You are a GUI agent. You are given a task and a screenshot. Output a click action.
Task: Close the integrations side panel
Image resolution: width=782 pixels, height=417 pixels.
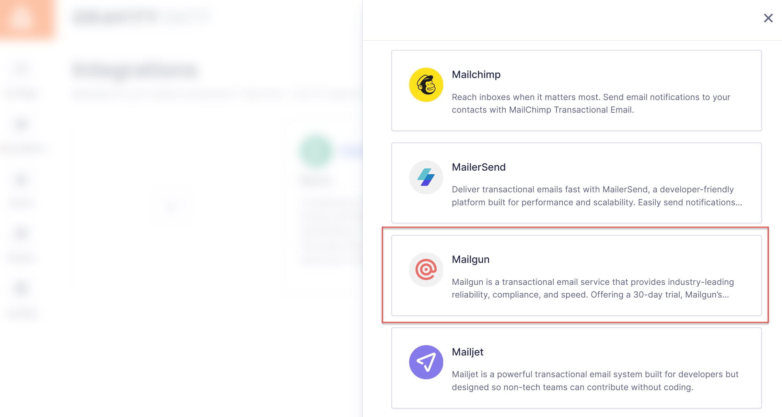[768, 18]
